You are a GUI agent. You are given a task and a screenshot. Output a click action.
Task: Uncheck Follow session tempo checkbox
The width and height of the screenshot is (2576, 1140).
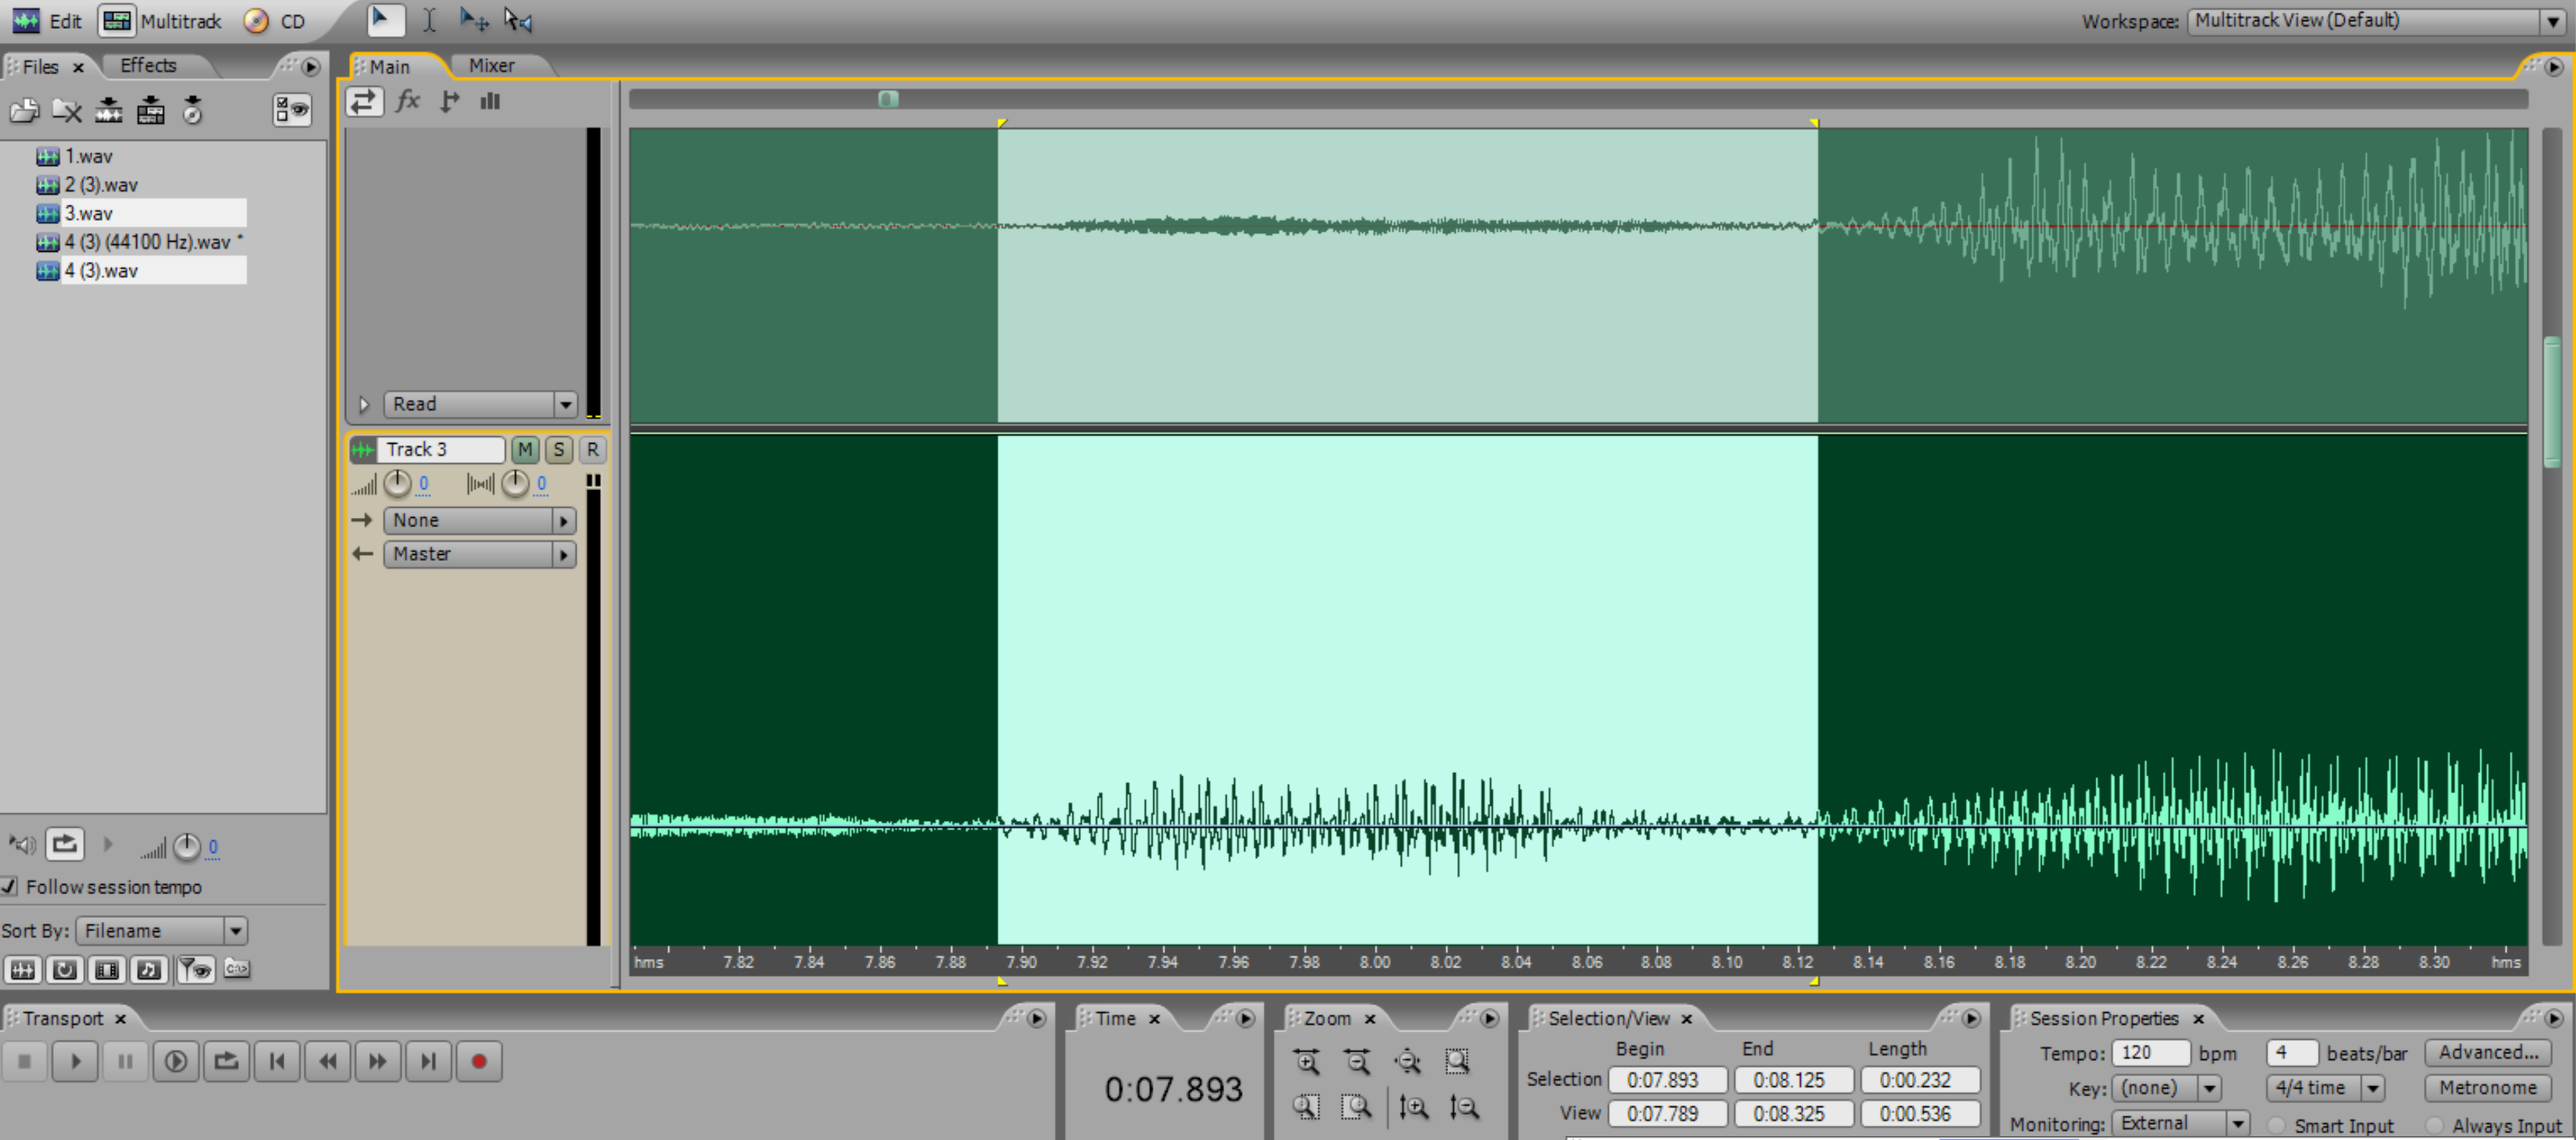click(x=9, y=887)
